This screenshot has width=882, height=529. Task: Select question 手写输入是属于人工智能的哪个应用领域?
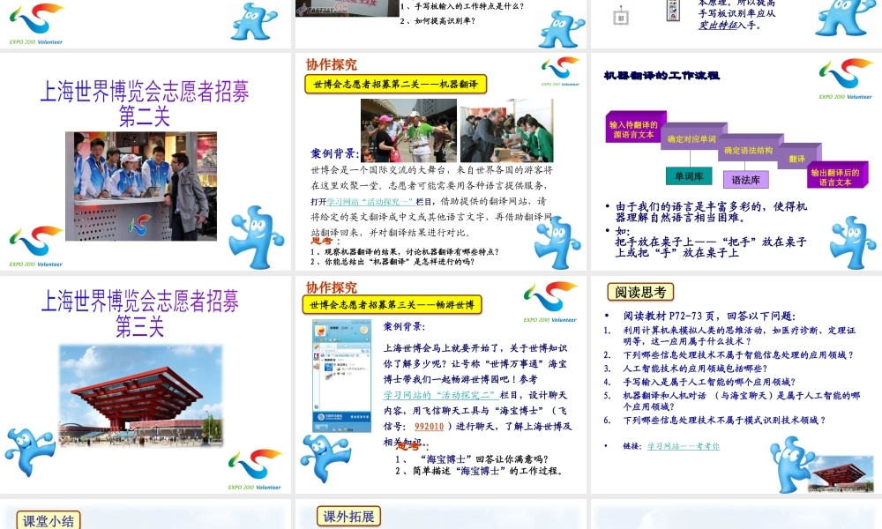click(x=709, y=382)
